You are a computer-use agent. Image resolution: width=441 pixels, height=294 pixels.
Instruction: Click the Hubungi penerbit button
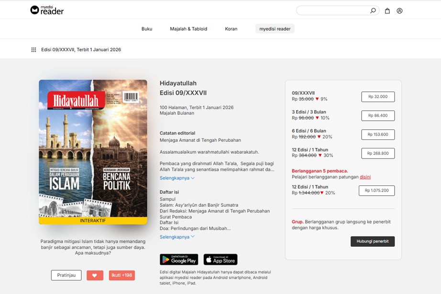pyautogui.click(x=373, y=241)
